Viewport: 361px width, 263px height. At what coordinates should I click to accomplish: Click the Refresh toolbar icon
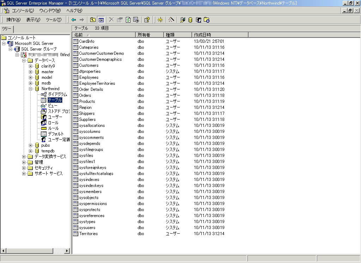[128, 20]
